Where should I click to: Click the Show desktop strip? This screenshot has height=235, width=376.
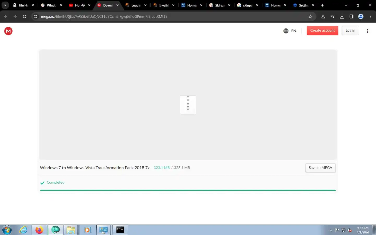tap(374, 230)
